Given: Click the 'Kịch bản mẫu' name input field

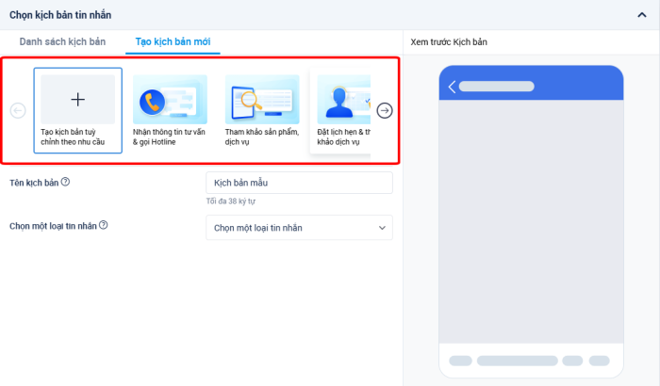Looking at the screenshot, I should tap(299, 183).
